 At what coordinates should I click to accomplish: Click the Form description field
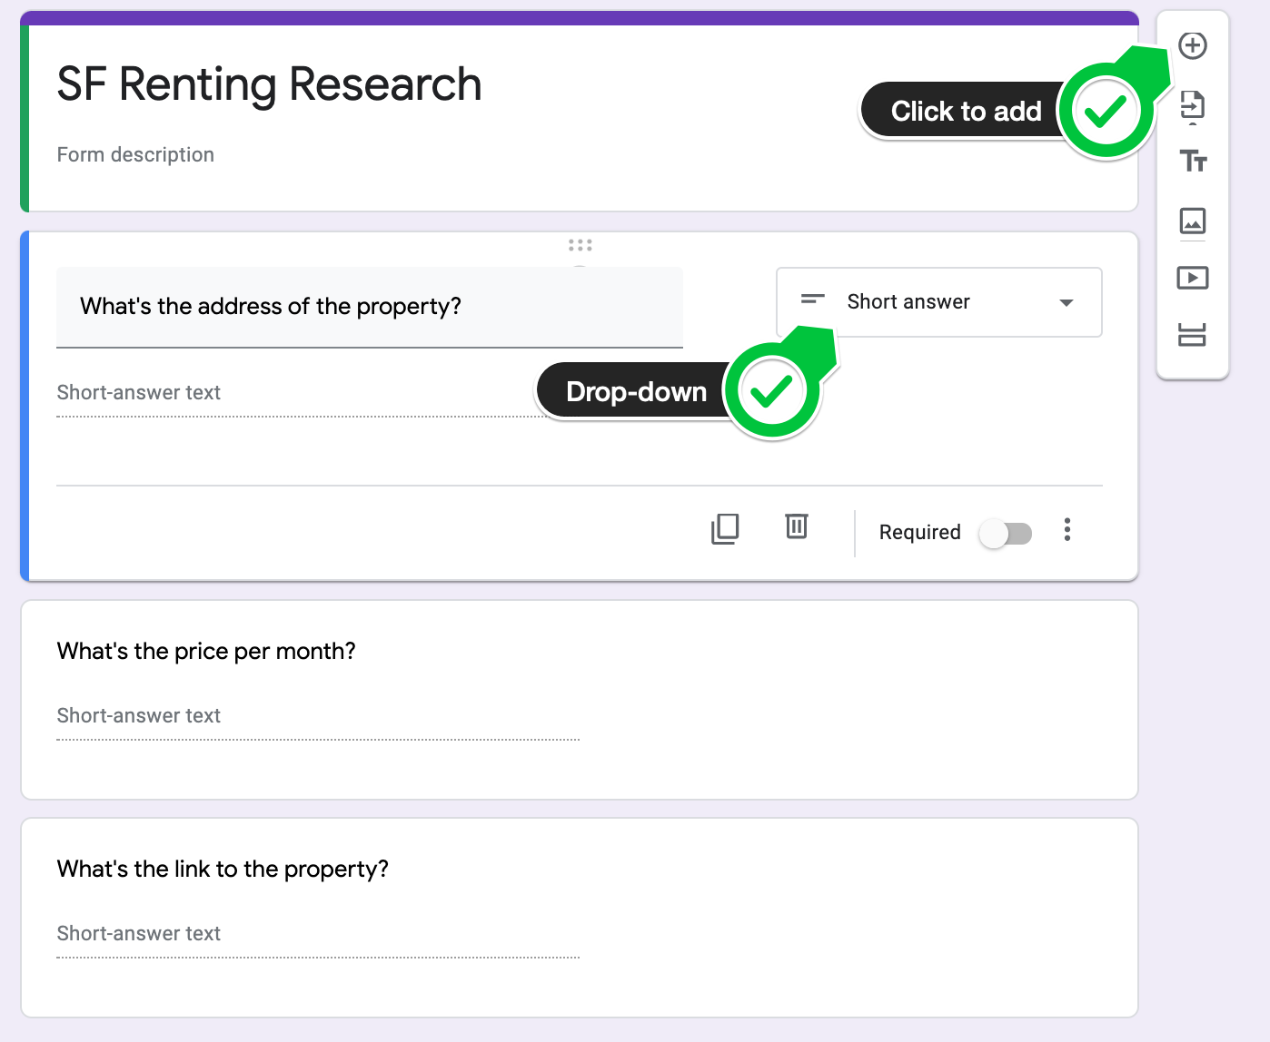(x=135, y=154)
